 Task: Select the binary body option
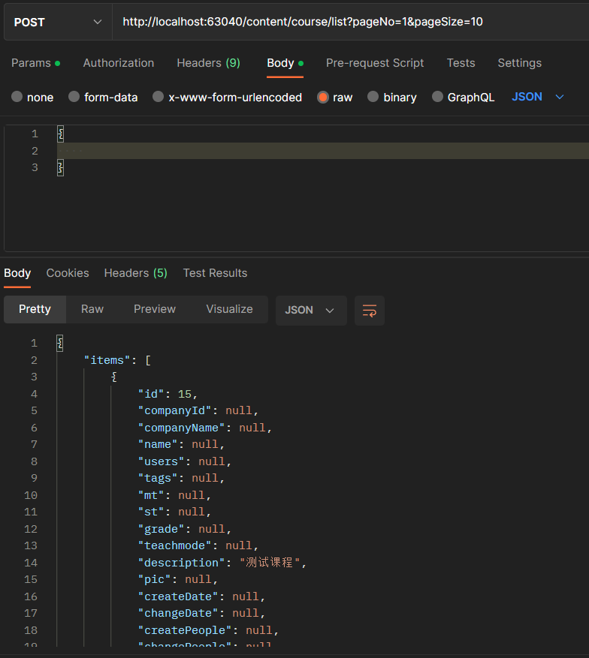tap(373, 97)
